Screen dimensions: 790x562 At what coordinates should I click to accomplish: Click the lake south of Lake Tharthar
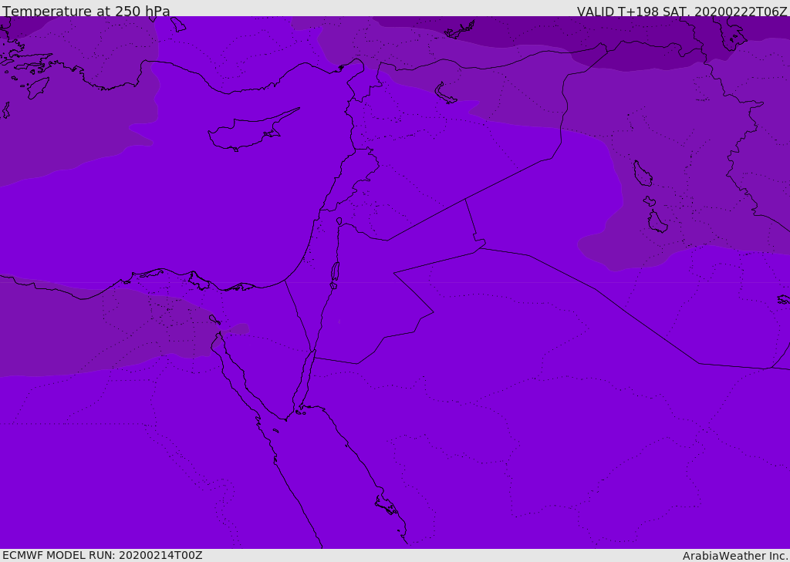tap(657, 222)
